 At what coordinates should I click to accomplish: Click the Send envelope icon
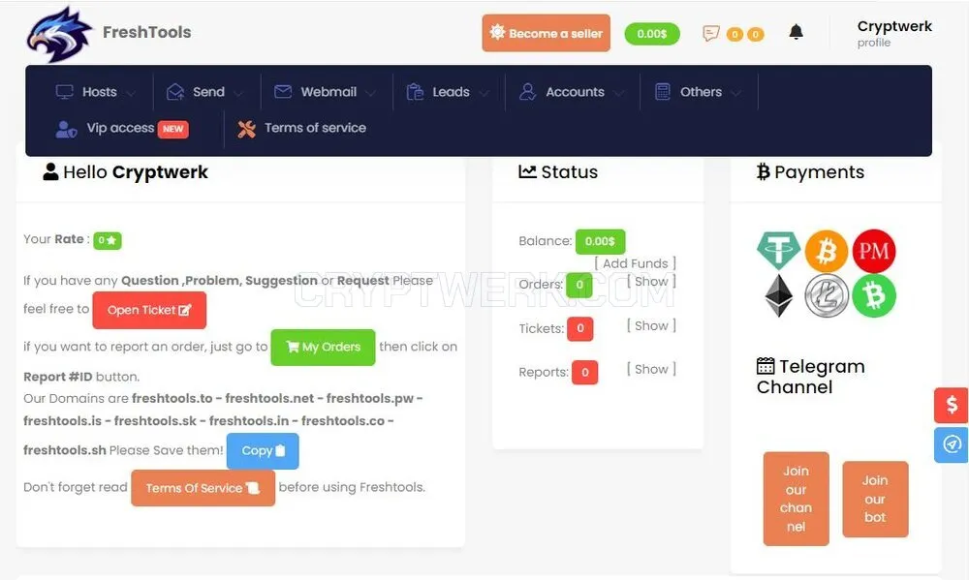click(x=175, y=92)
